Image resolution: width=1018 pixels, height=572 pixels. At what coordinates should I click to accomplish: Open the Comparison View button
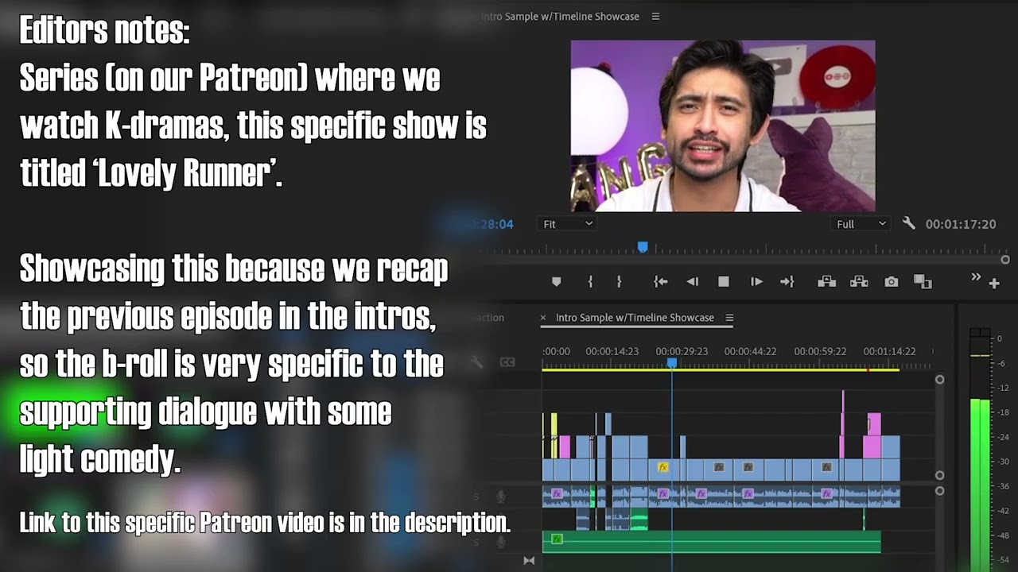(923, 282)
